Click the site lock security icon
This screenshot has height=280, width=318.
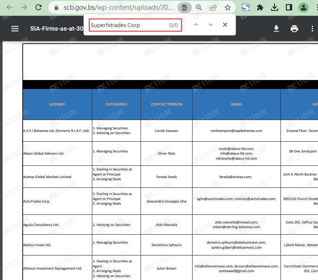pos(56,7)
